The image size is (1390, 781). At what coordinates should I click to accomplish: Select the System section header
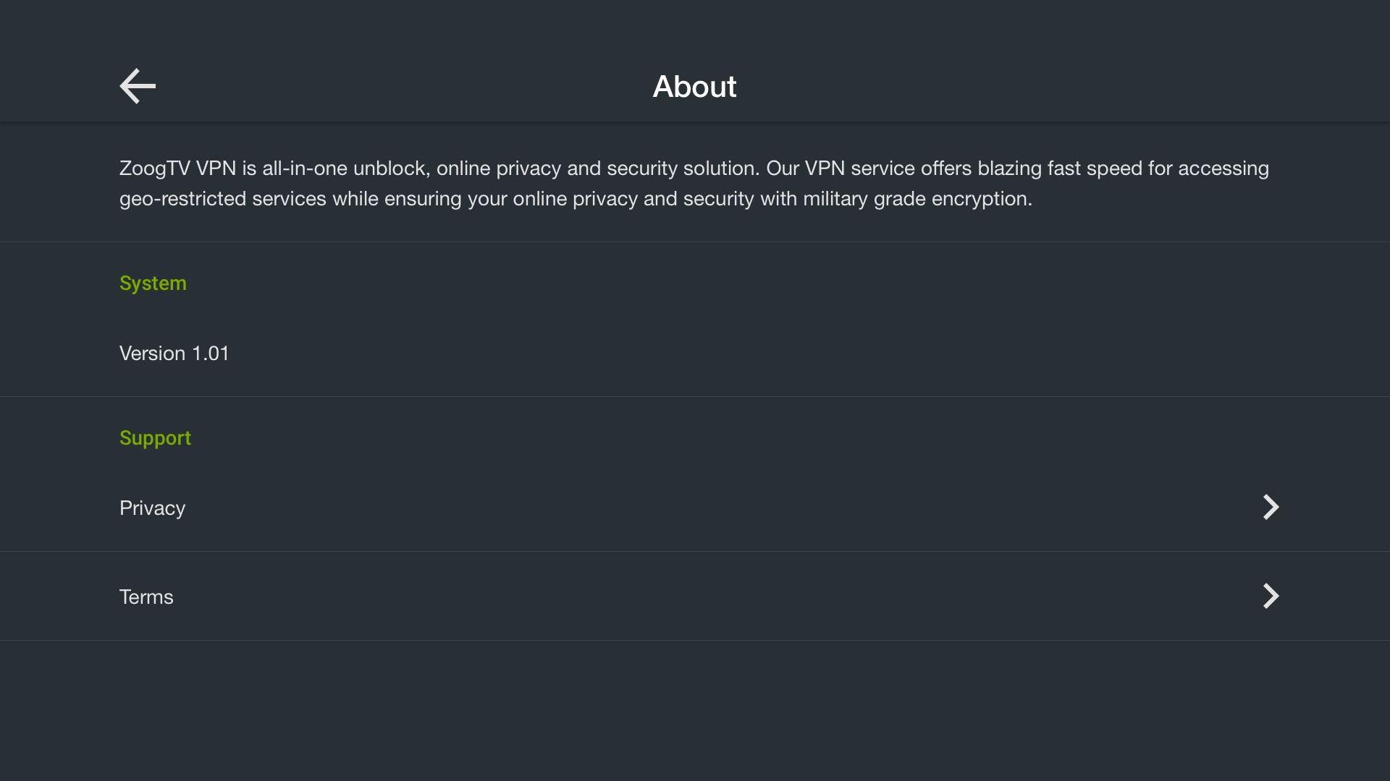pos(153,283)
